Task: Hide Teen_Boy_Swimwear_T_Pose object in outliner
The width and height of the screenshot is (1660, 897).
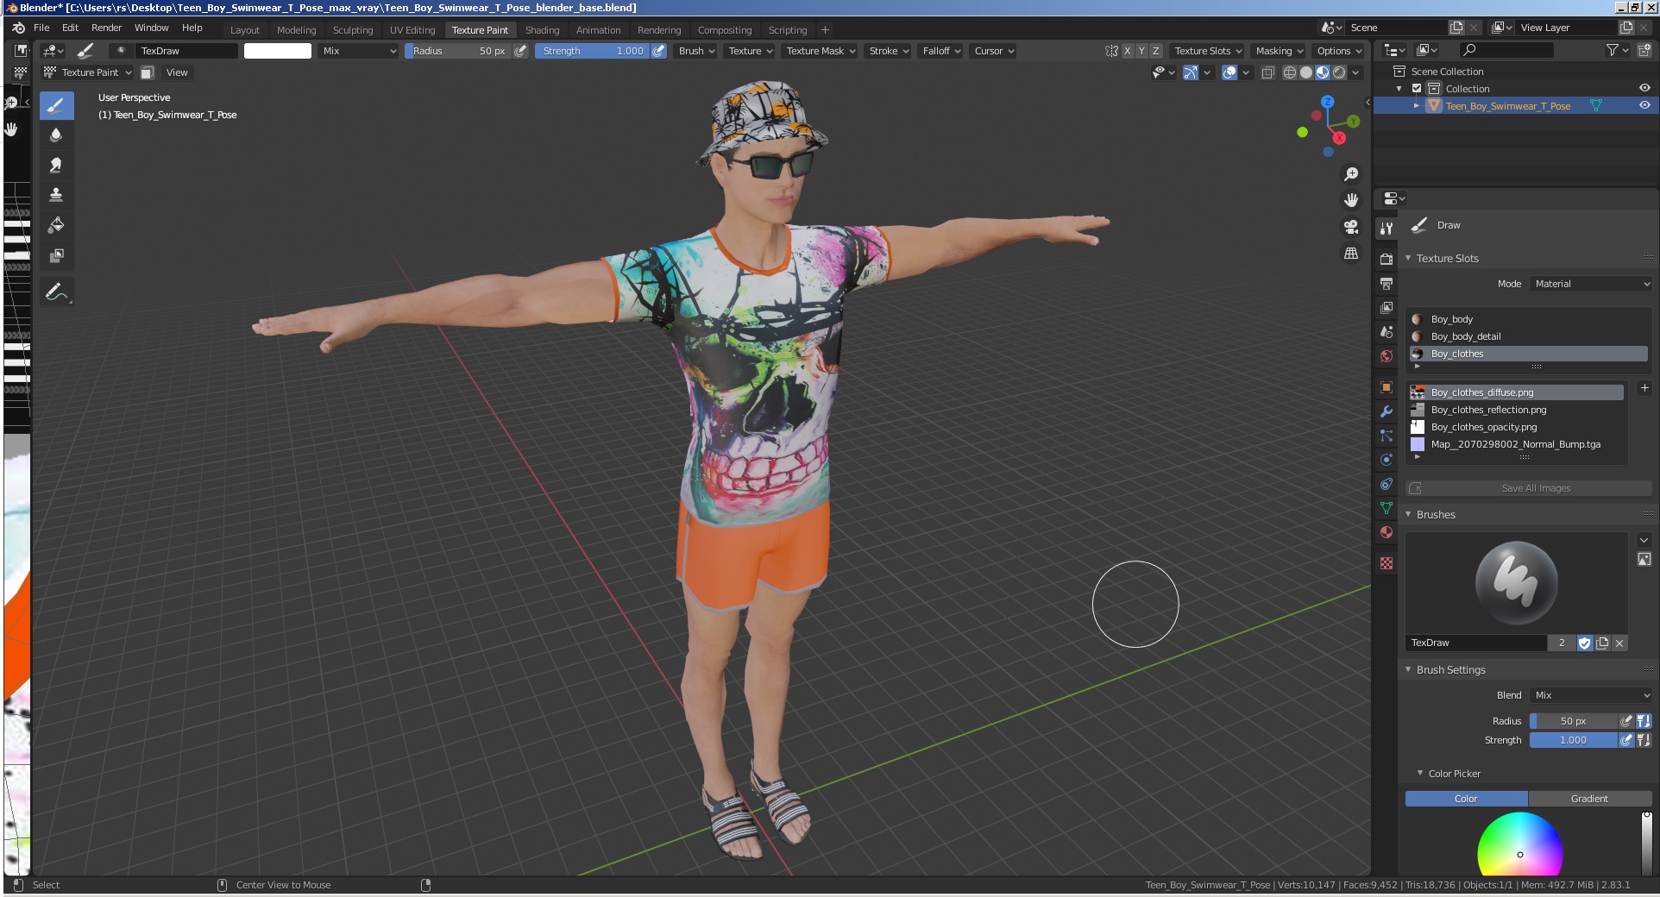Action: (x=1644, y=106)
